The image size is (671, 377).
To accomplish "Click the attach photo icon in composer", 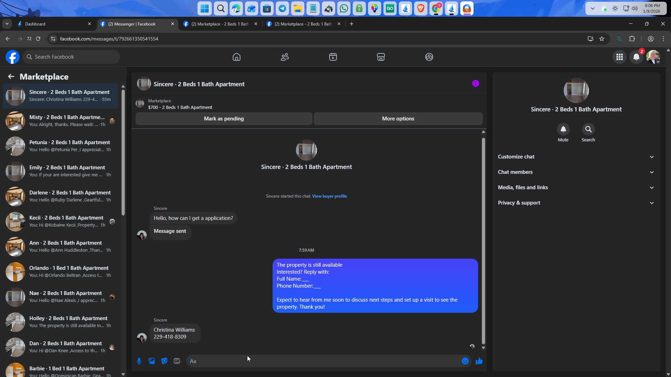I will pyautogui.click(x=152, y=361).
